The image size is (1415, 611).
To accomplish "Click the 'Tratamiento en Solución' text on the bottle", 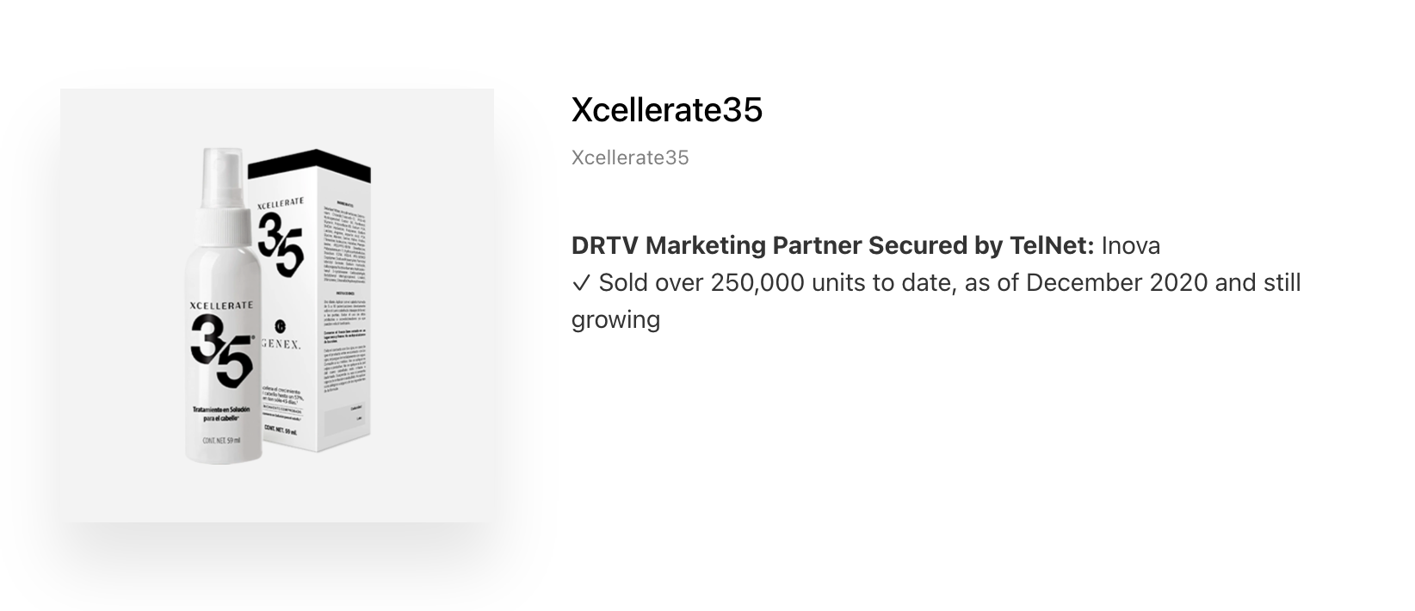I will click(x=221, y=410).
